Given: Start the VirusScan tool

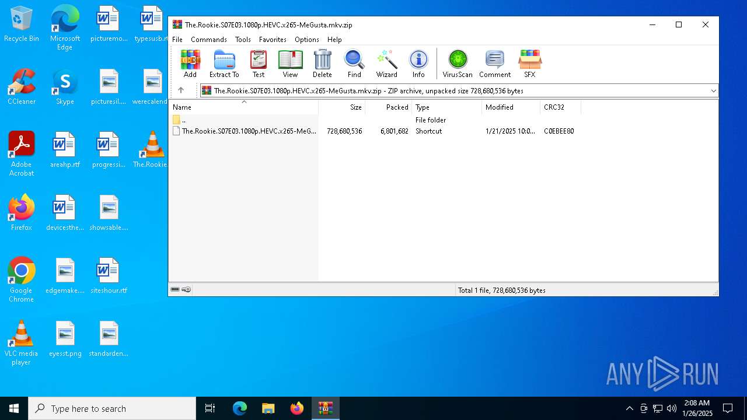Looking at the screenshot, I should tap(458, 64).
